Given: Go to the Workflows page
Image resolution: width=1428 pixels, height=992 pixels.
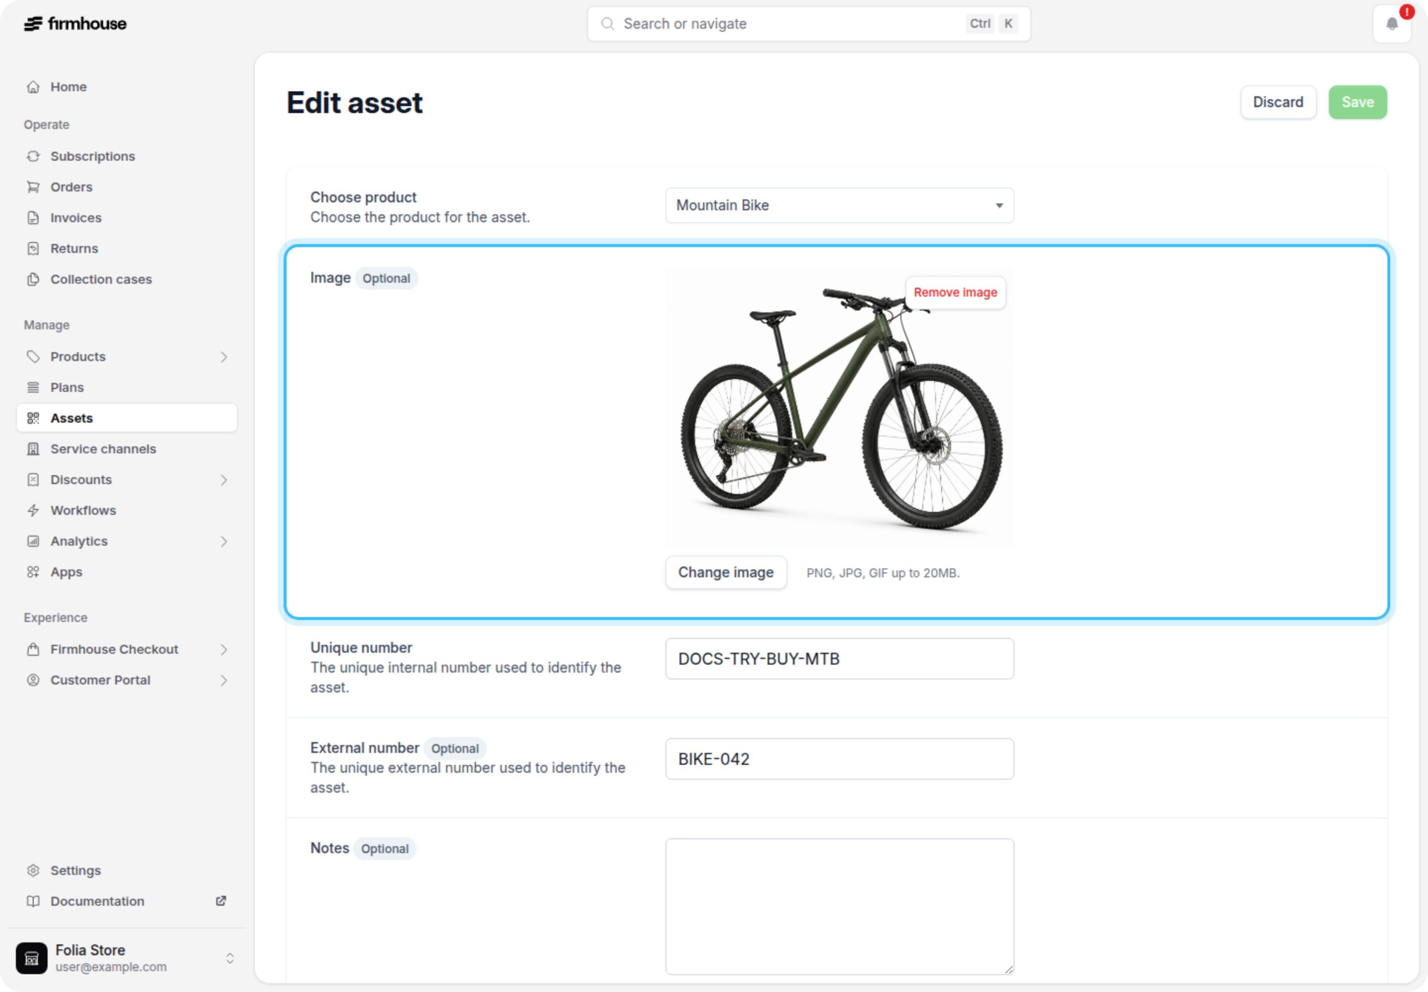Looking at the screenshot, I should 83,510.
